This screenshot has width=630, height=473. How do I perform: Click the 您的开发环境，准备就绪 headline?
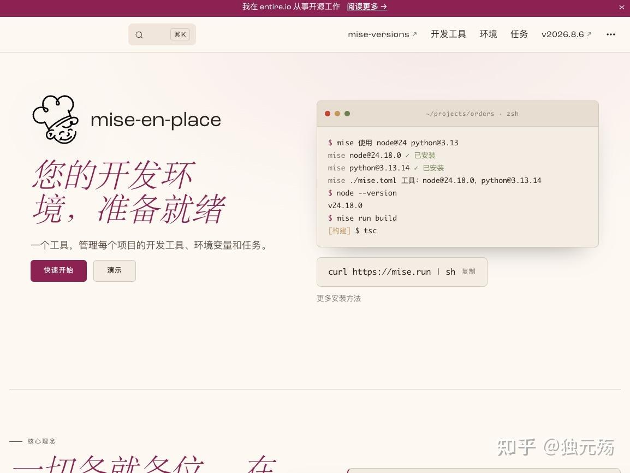click(x=129, y=192)
